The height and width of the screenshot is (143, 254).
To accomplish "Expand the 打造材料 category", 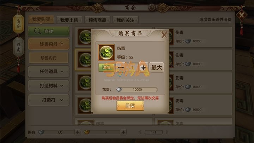I will click(49, 85).
